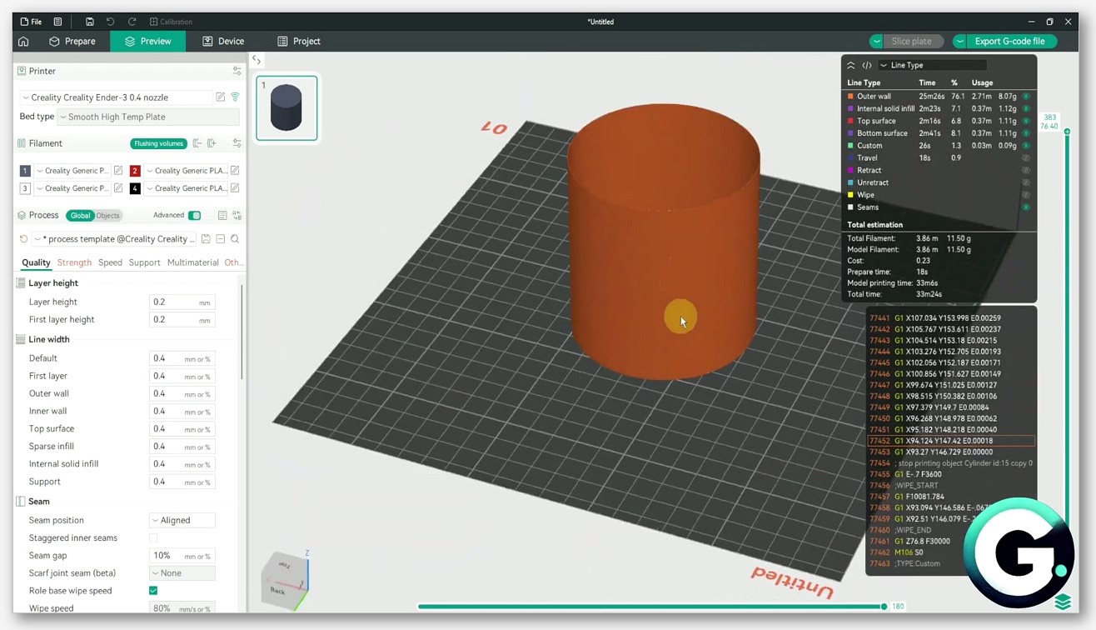
Task: Open the Home screen icon
Action: coord(23,41)
